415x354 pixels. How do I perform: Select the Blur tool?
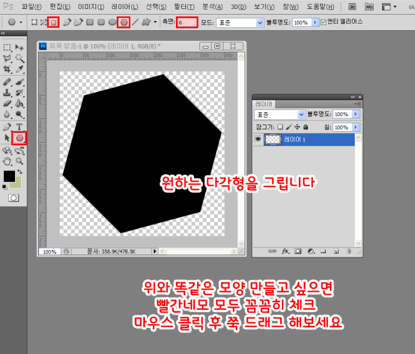7,114
